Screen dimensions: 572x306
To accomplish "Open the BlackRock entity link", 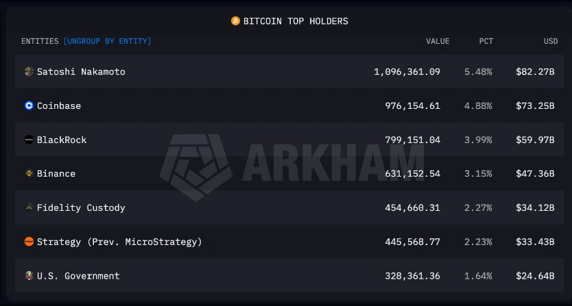I will [62, 140].
